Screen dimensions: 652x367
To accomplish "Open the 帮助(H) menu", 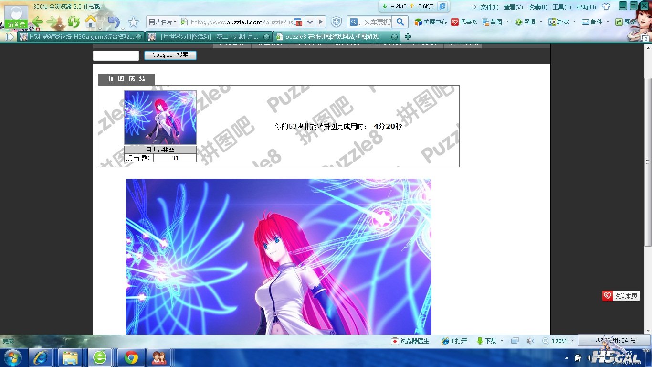I will 586,7.
